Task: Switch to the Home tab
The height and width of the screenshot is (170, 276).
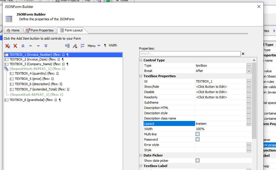Action: (x=13, y=30)
